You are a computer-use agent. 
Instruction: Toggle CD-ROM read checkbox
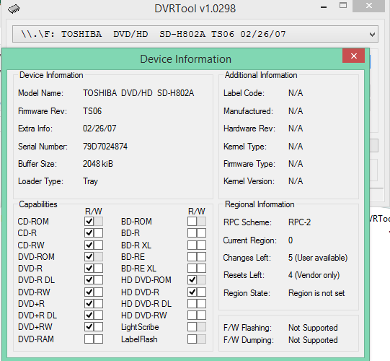pos(89,221)
